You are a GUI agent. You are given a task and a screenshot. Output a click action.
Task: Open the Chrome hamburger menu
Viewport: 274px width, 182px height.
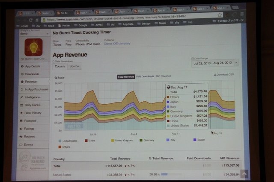coord(242,14)
